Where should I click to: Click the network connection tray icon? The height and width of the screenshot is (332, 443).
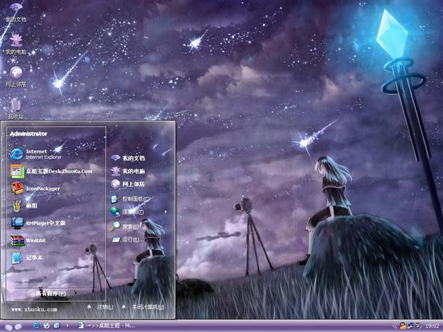(410, 326)
